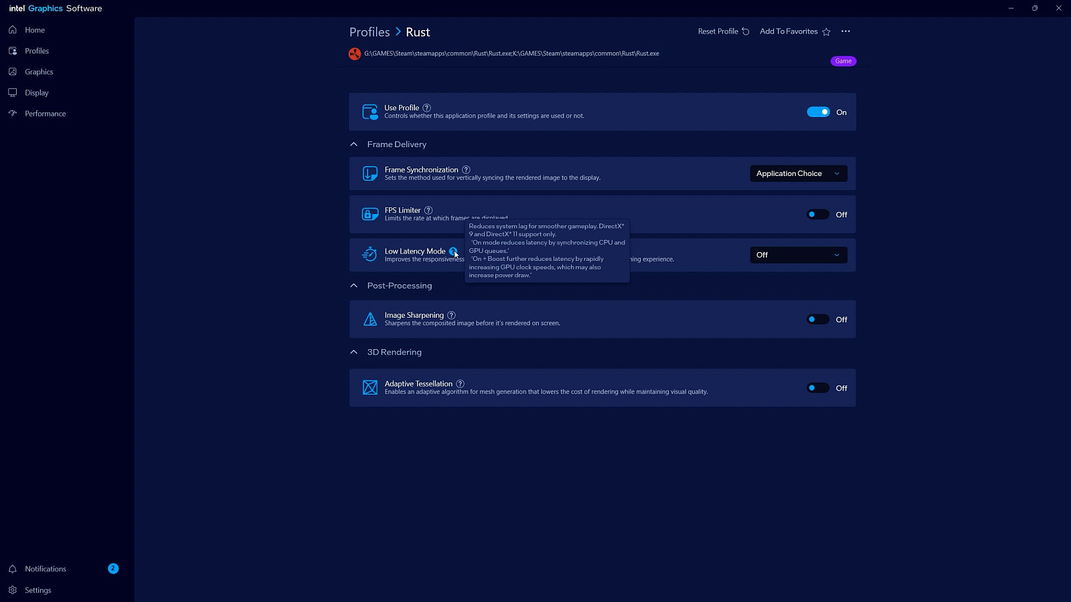Click the purple Game tag

pos(843,61)
